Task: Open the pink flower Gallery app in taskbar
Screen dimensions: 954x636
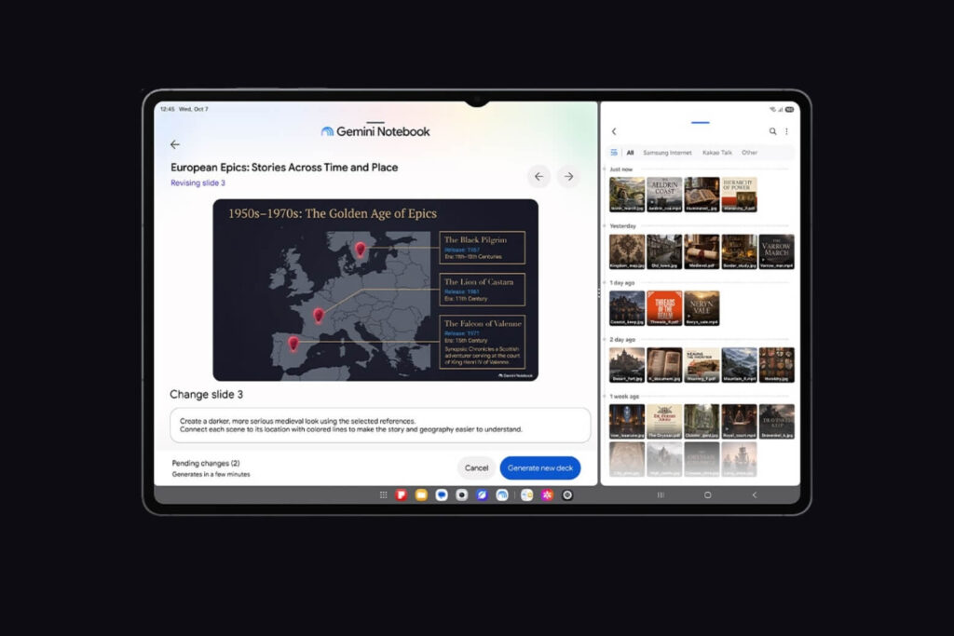Action: click(x=547, y=495)
